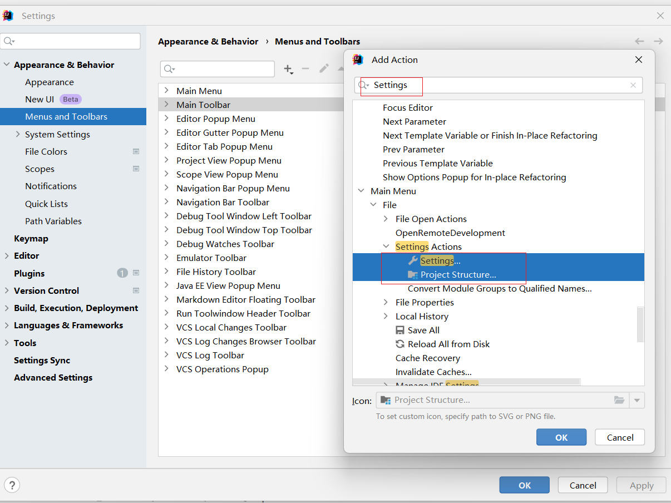The height and width of the screenshot is (503, 671).
Task: Click the Remove action minus icon
Action: click(305, 69)
